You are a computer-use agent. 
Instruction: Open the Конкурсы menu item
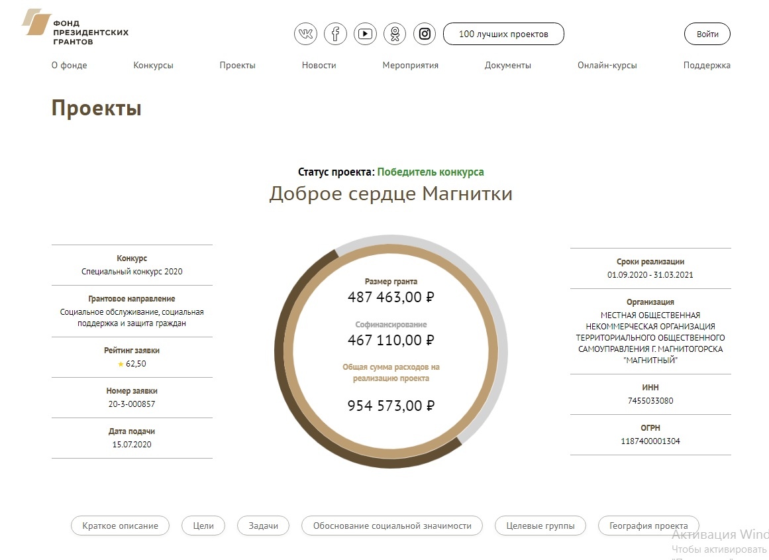(153, 65)
